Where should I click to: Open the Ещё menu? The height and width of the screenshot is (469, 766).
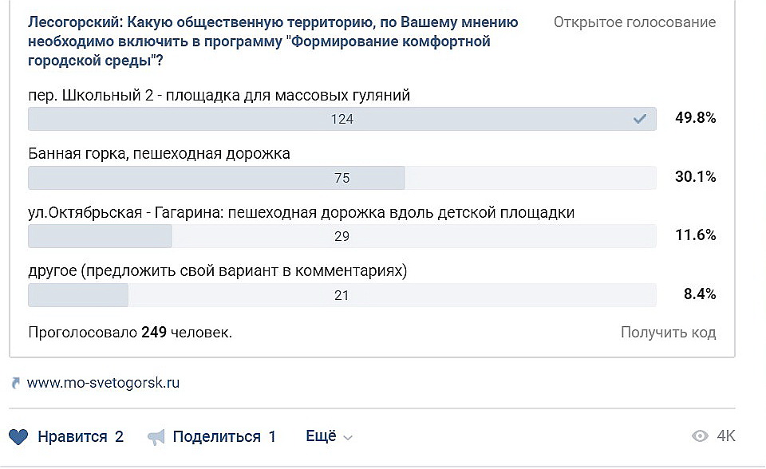pyautogui.click(x=329, y=436)
